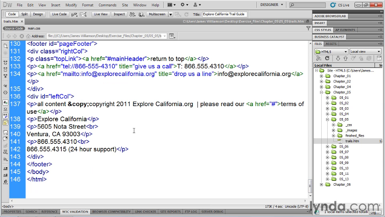
Task: Click the Get files down-arrow icon
Action: [338, 58]
